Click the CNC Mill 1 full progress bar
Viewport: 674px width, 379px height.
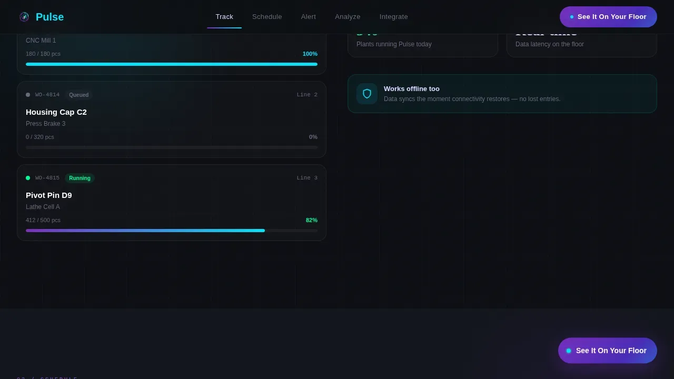[x=172, y=64]
